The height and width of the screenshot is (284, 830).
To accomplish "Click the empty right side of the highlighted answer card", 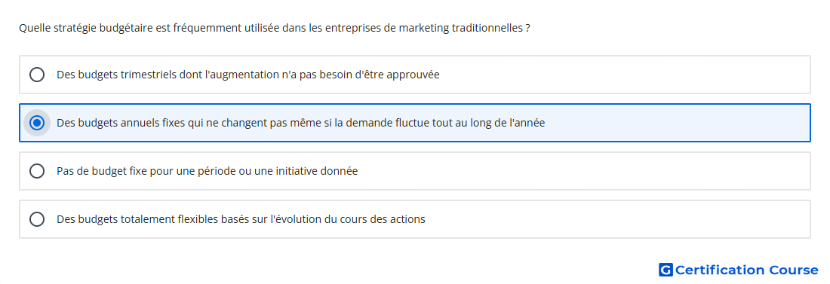I will (x=678, y=123).
